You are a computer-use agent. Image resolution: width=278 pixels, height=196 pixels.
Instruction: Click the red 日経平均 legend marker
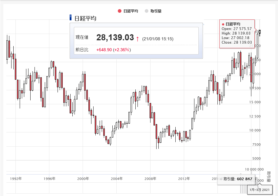tap(120, 11)
